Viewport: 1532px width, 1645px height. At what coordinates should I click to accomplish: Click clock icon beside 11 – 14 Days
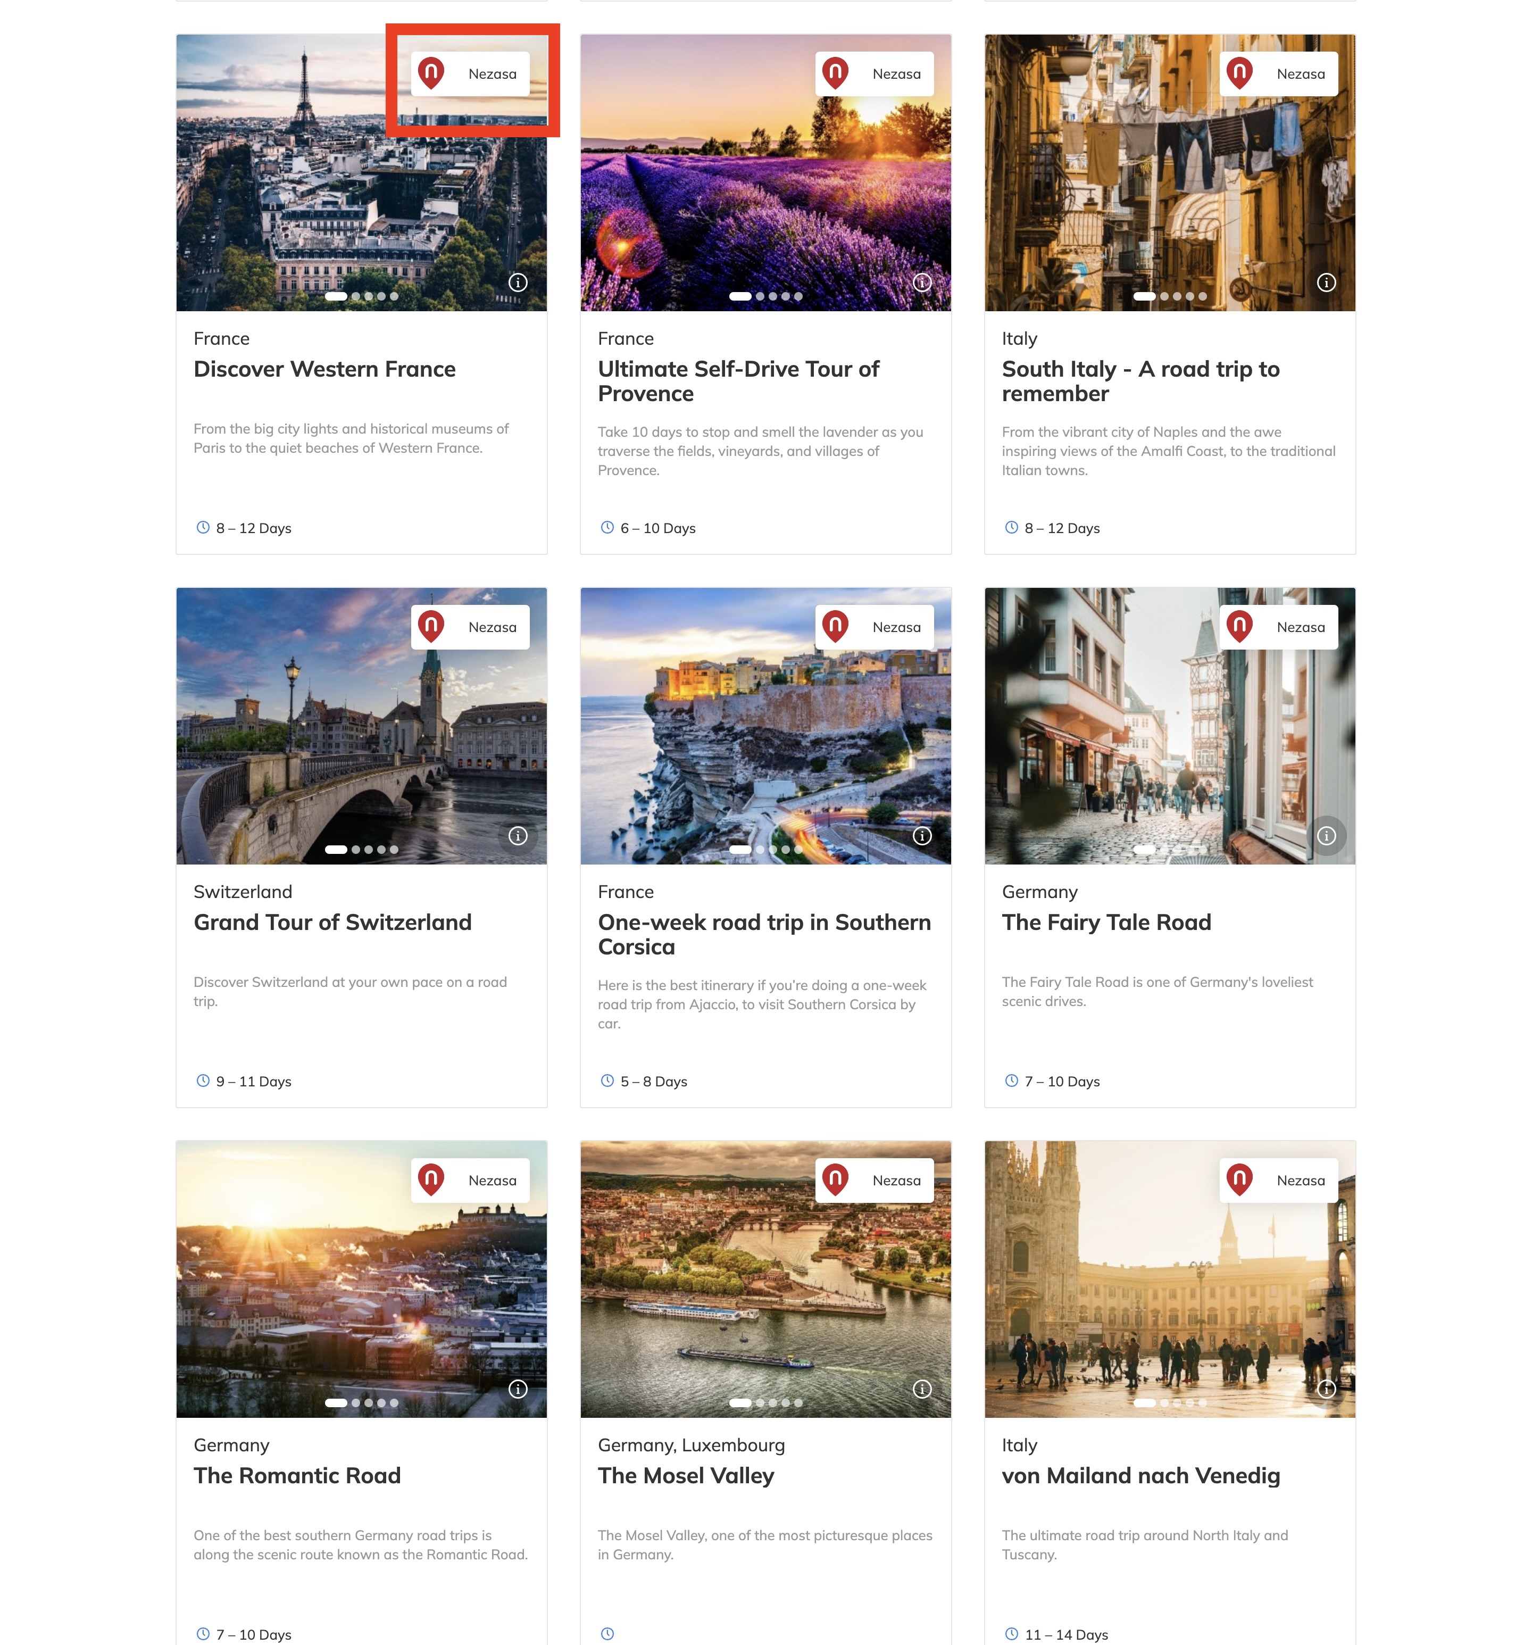point(1012,1634)
